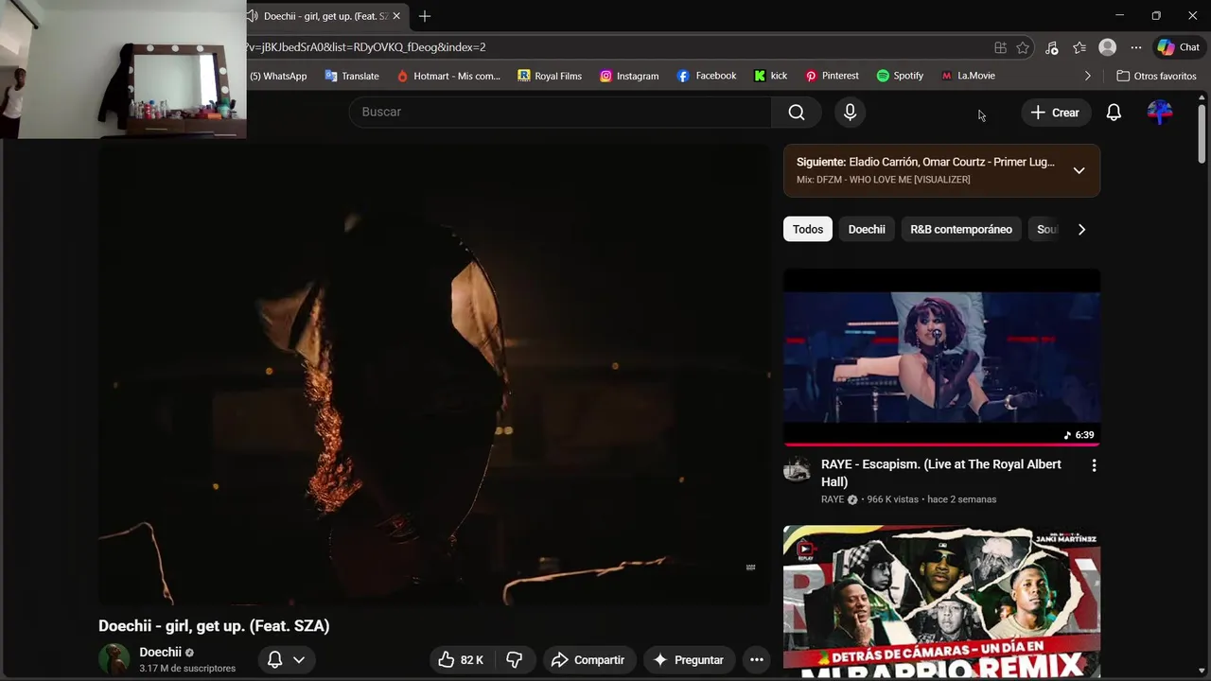Like the video with 82 K likes
This screenshot has width=1211, height=681.
462,660
